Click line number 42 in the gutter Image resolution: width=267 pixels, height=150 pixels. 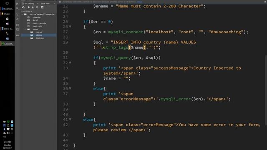pos(65,125)
